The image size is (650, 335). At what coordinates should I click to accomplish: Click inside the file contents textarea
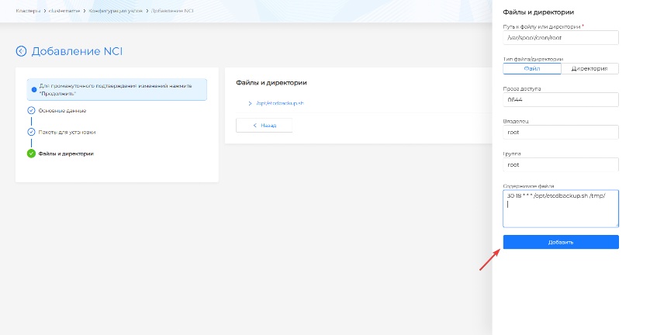click(x=560, y=209)
